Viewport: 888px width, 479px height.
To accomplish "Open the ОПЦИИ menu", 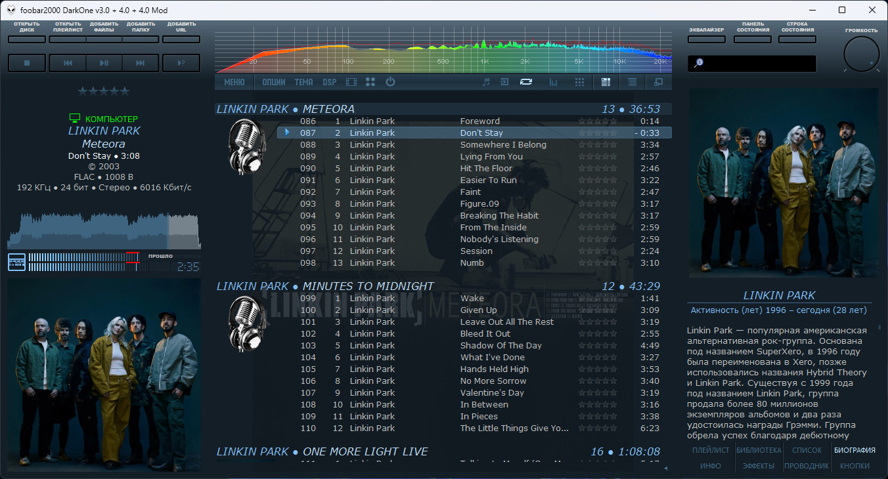I will click(x=274, y=82).
